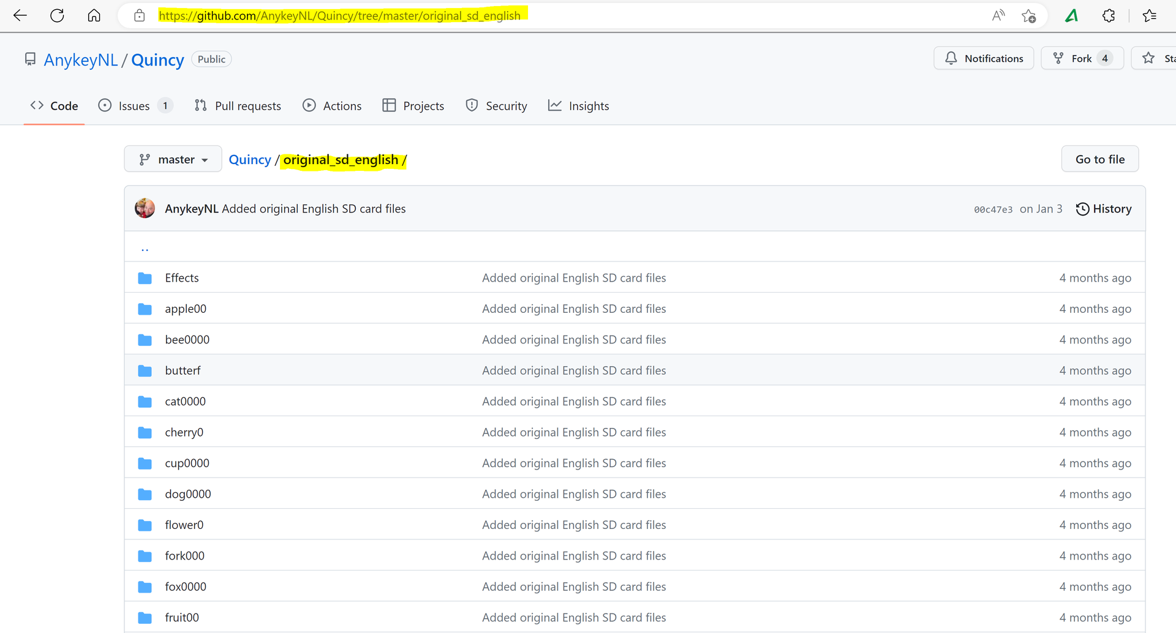Click the folder icon for cherry0
The width and height of the screenshot is (1176, 633).
coord(145,433)
